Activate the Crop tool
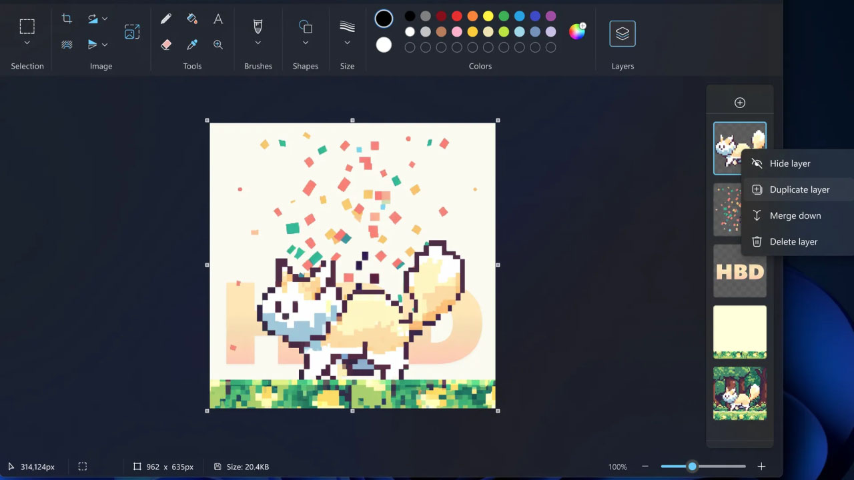Image resolution: width=854 pixels, height=480 pixels. (67, 19)
